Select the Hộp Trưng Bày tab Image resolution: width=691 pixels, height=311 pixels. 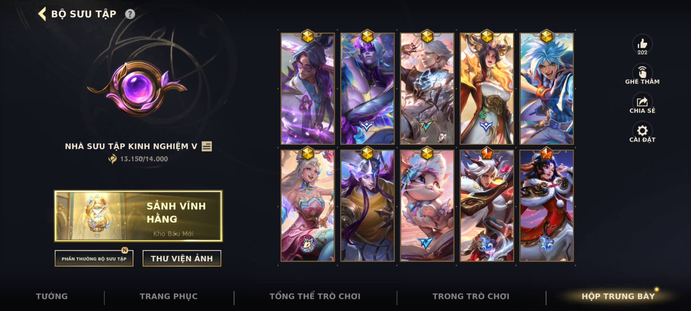(618, 296)
